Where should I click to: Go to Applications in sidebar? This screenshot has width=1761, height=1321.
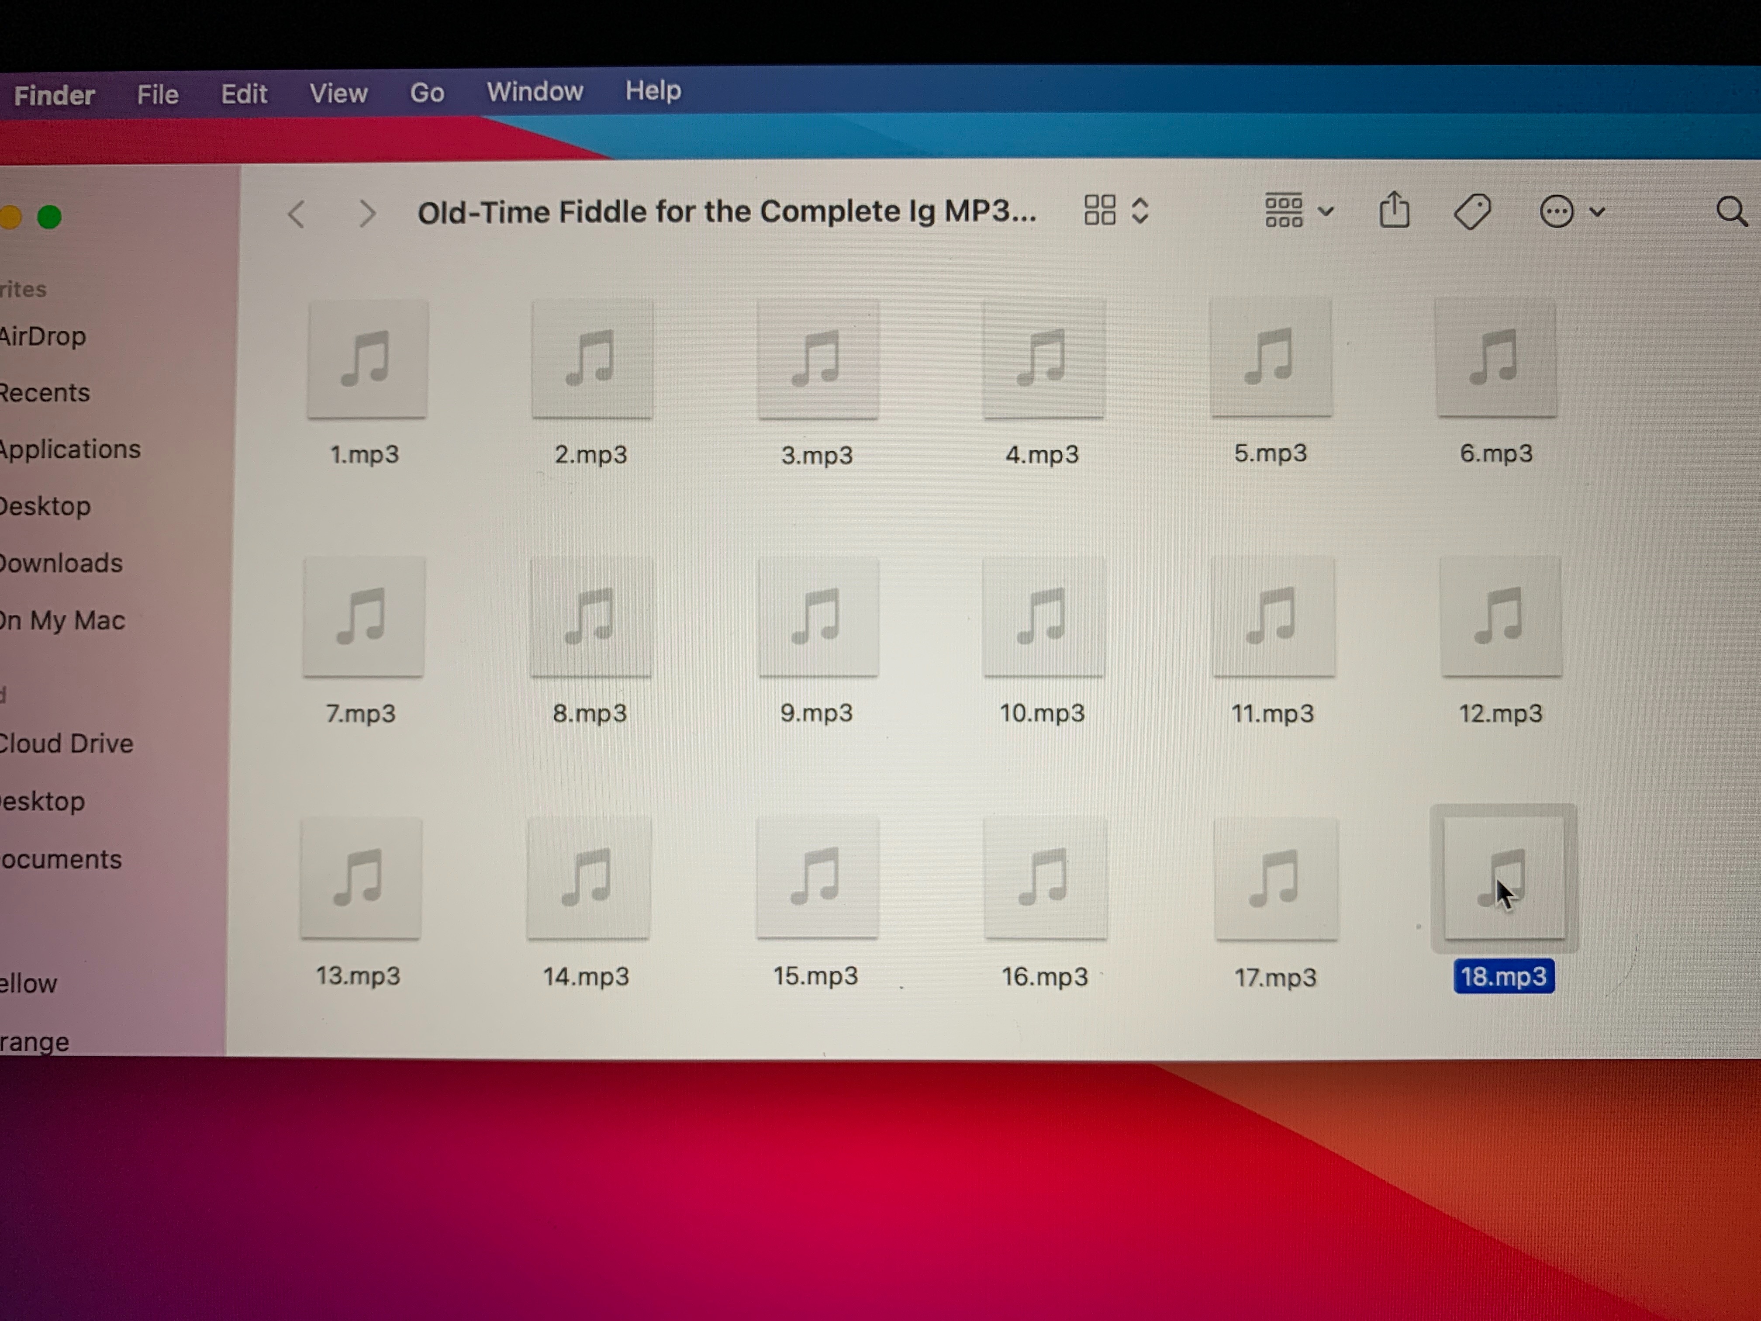tap(70, 449)
